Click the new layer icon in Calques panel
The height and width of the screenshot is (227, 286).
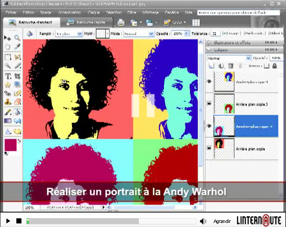click(211, 66)
